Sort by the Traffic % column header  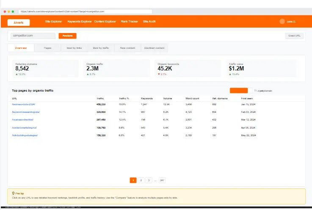(x=124, y=98)
